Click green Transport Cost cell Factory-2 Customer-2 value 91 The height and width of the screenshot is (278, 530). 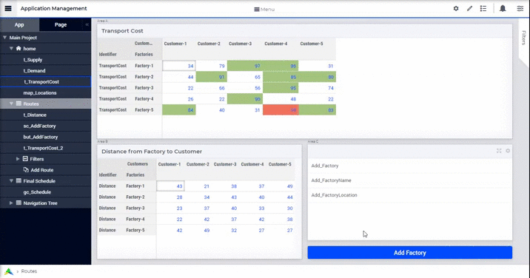pos(211,77)
